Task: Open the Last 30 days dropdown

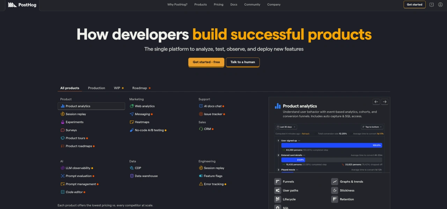Action: click(x=286, y=127)
